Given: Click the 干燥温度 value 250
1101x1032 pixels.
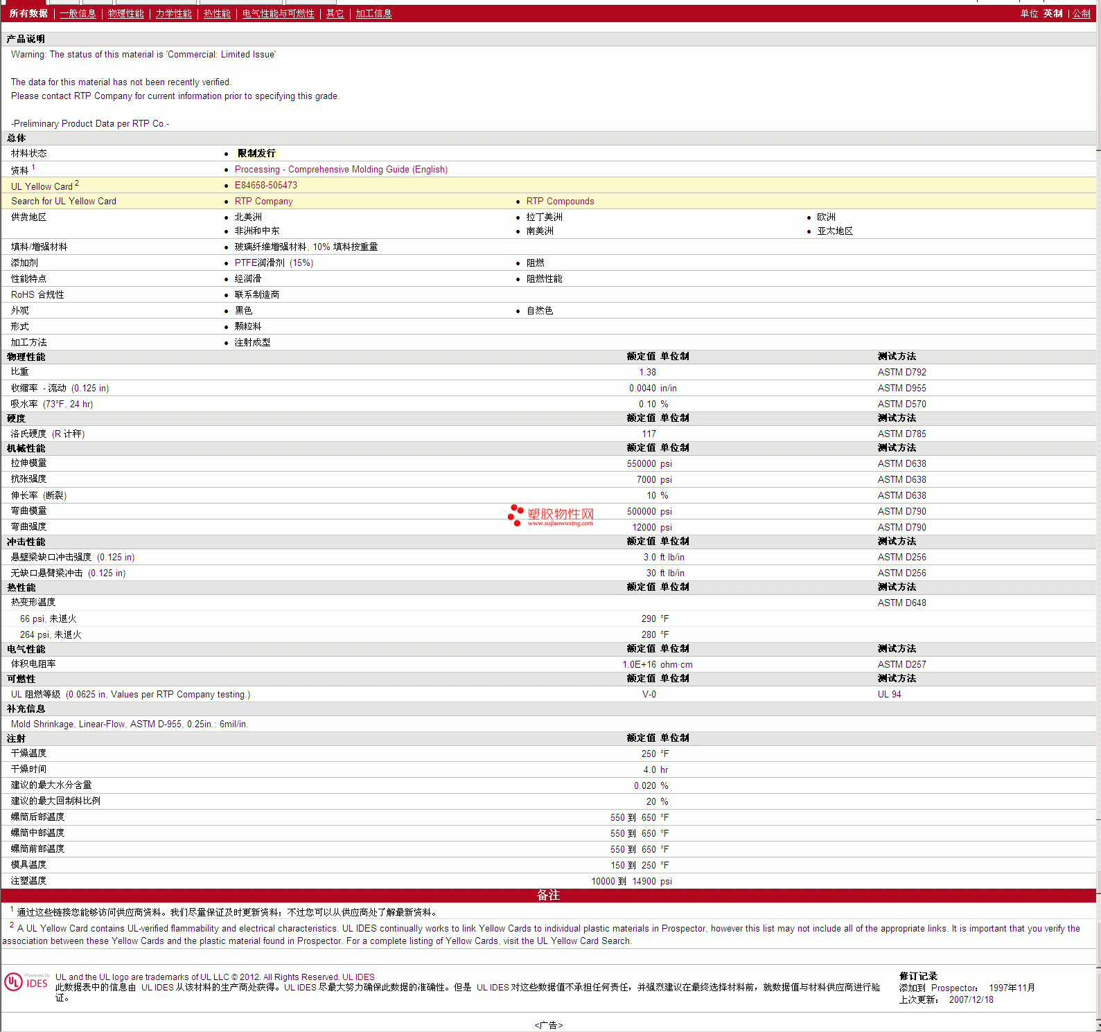Looking at the screenshot, I should tap(649, 754).
